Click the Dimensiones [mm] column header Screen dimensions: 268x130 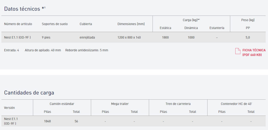point(131,24)
